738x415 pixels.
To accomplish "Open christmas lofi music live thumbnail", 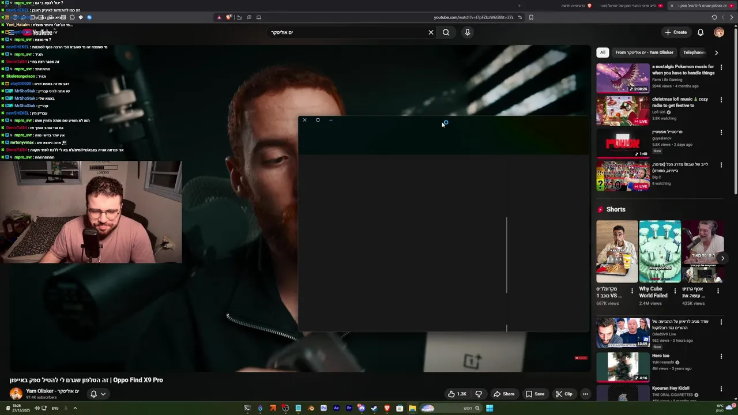I will tap(623, 111).
